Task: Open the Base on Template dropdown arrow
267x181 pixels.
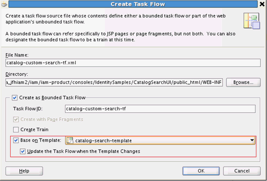Action: [252, 140]
